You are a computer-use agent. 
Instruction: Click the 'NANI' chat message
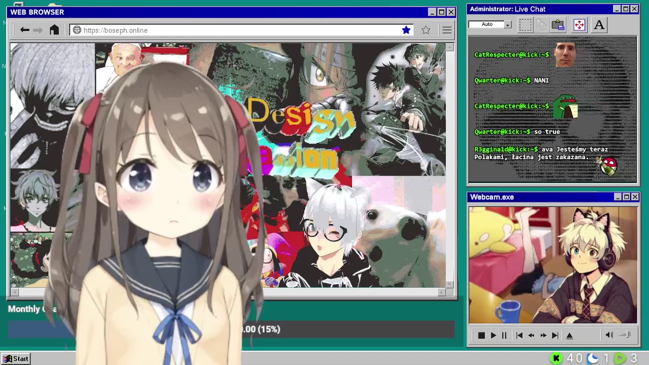click(x=541, y=81)
